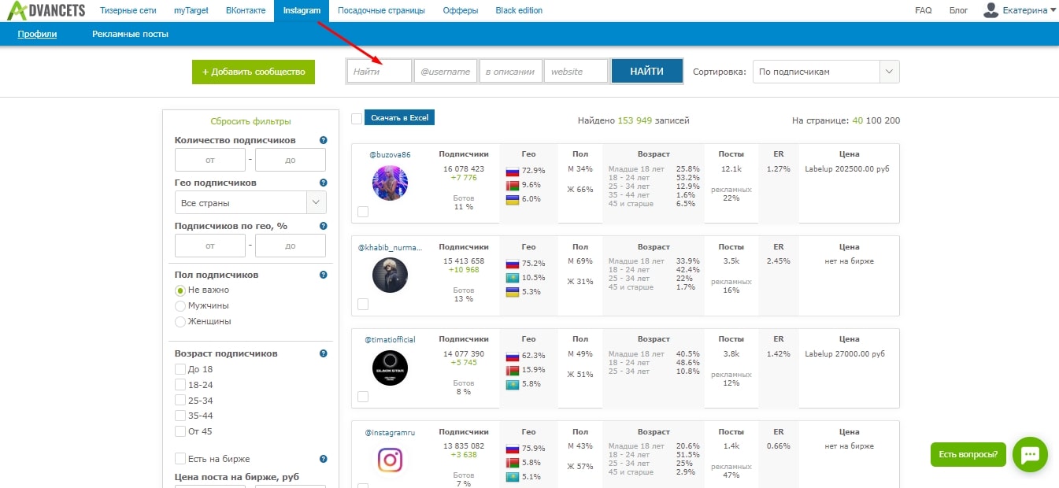Viewport: 1059px width, 488px height.
Task: Open help icon for Возраст подписчиков
Action: click(x=324, y=353)
